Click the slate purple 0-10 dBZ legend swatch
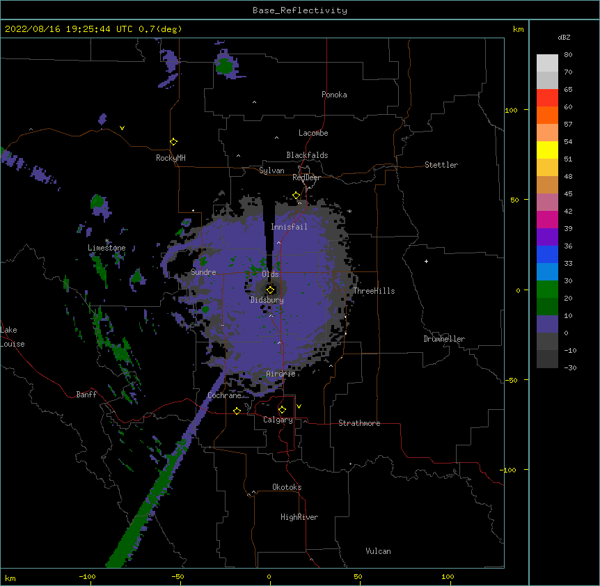This screenshot has height=586, width=600. point(547,324)
